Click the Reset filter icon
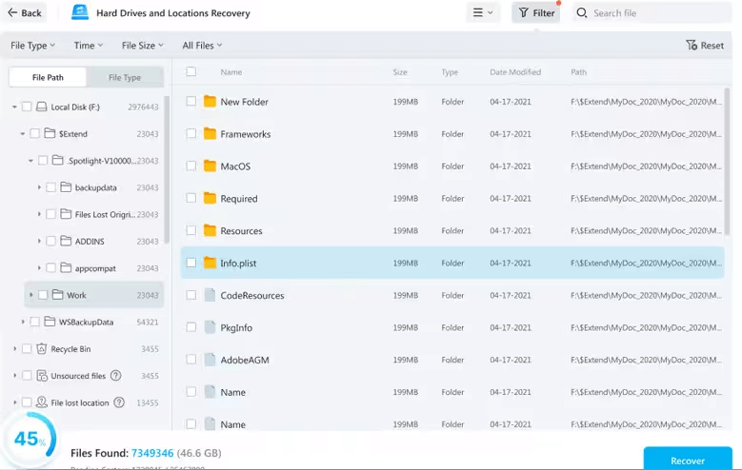 pyautogui.click(x=692, y=46)
